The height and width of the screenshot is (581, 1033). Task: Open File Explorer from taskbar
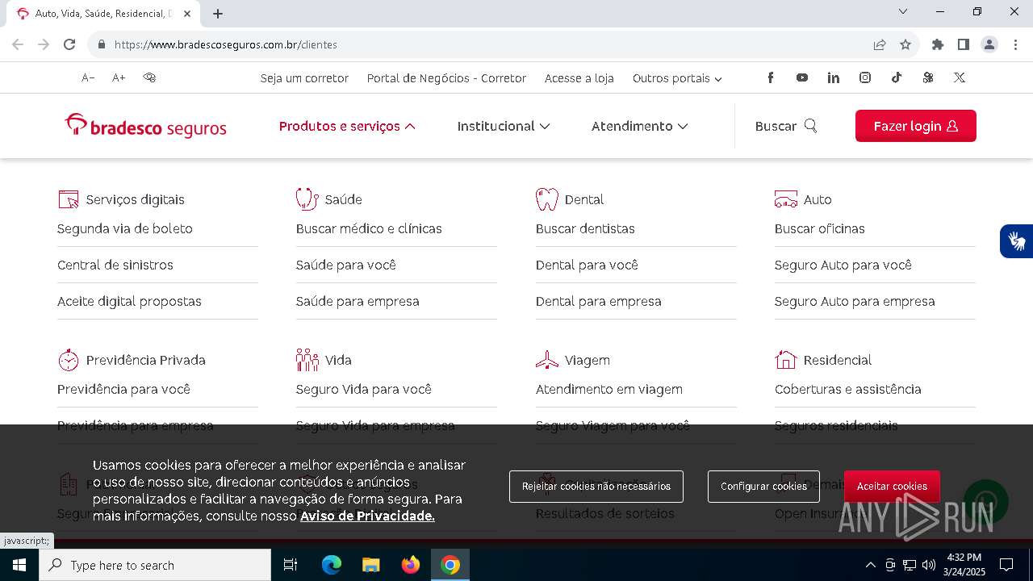pos(371,565)
